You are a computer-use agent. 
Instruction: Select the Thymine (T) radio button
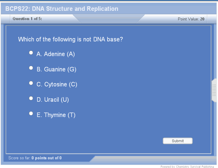coord(31,113)
